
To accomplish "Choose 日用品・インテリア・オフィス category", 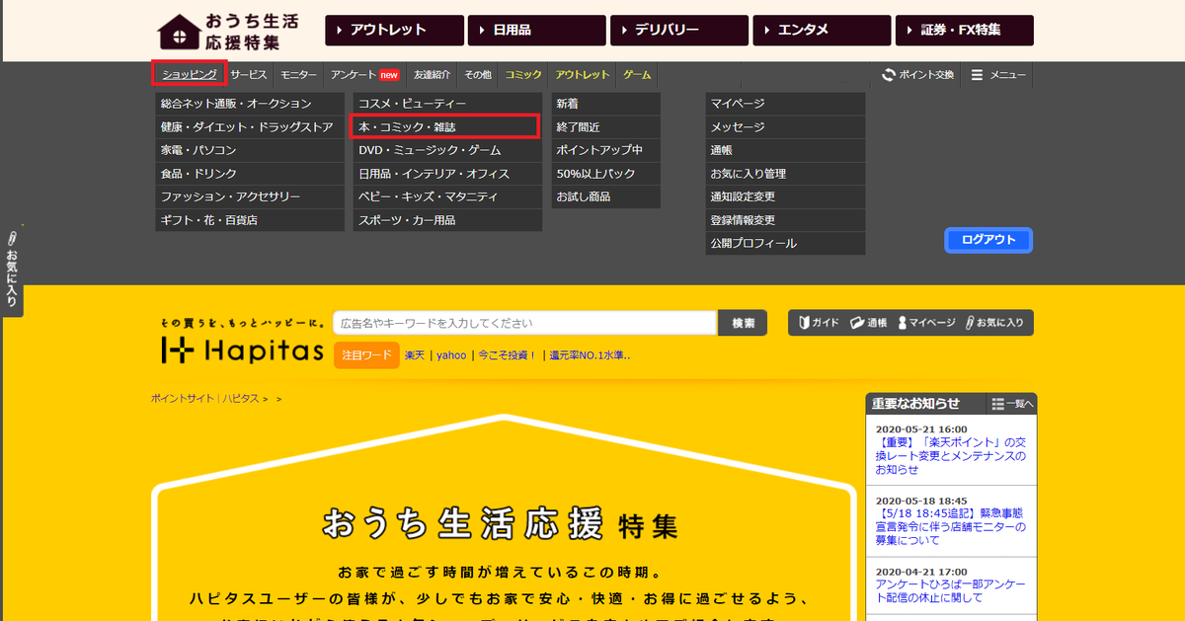I will click(x=447, y=174).
